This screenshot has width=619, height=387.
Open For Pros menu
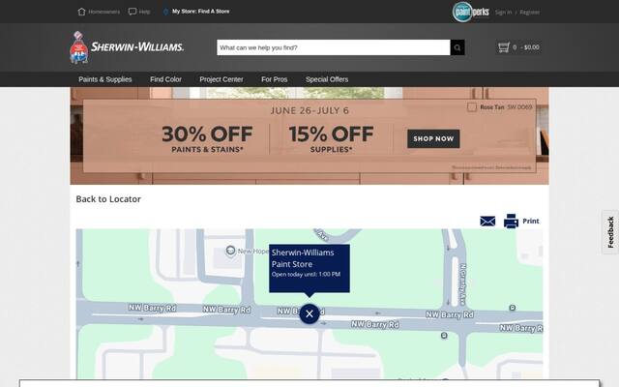[275, 79]
